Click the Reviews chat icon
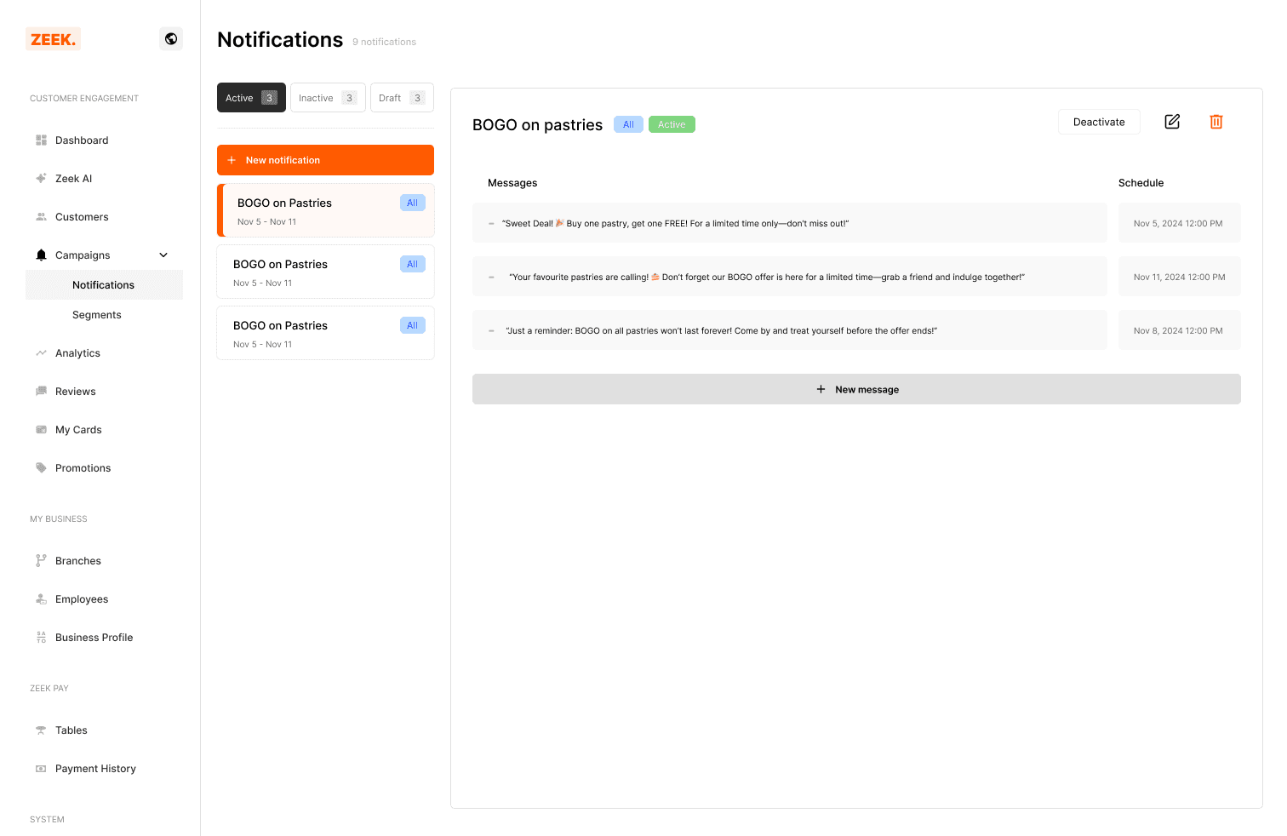 (41, 392)
